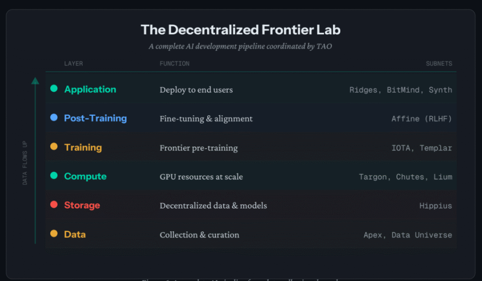Click the orange dot beside Training
This screenshot has height=281, width=482.
click(54, 147)
